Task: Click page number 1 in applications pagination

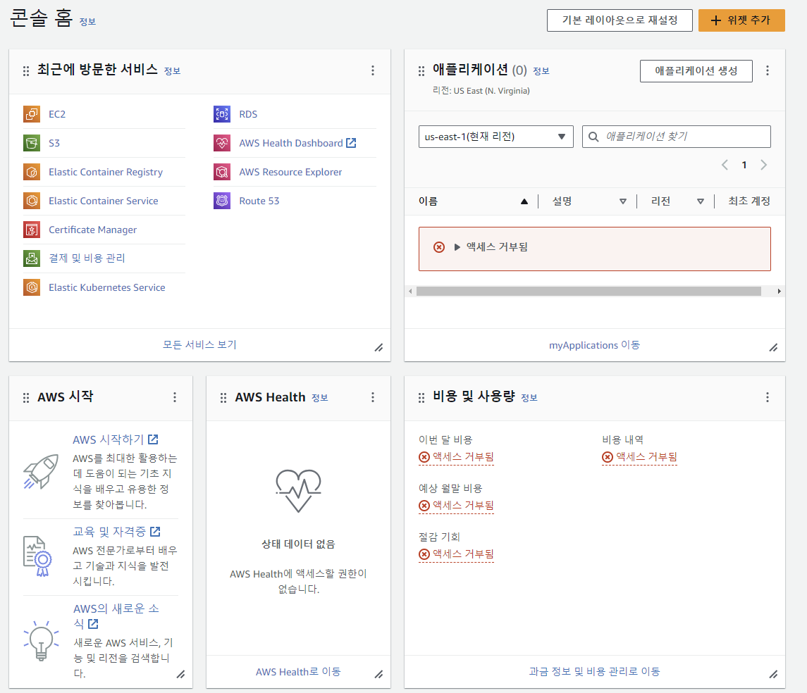Action: click(x=744, y=165)
